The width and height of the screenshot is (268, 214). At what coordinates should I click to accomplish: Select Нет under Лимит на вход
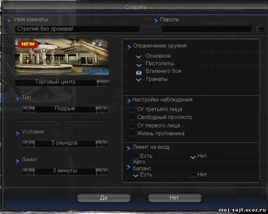193,157
